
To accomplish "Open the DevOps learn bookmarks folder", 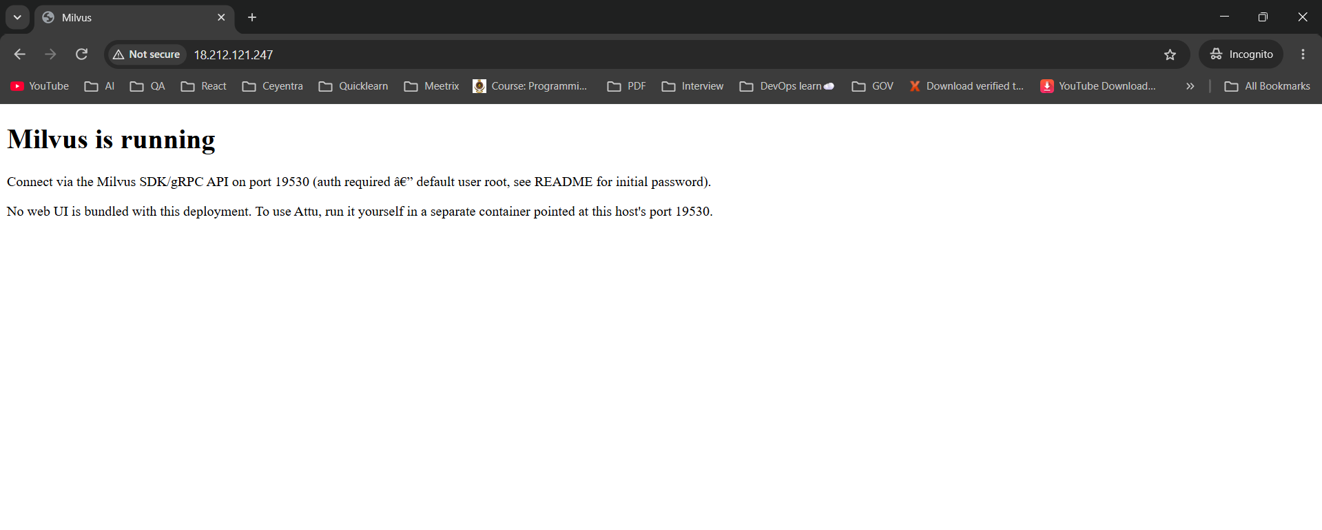I will click(x=787, y=86).
